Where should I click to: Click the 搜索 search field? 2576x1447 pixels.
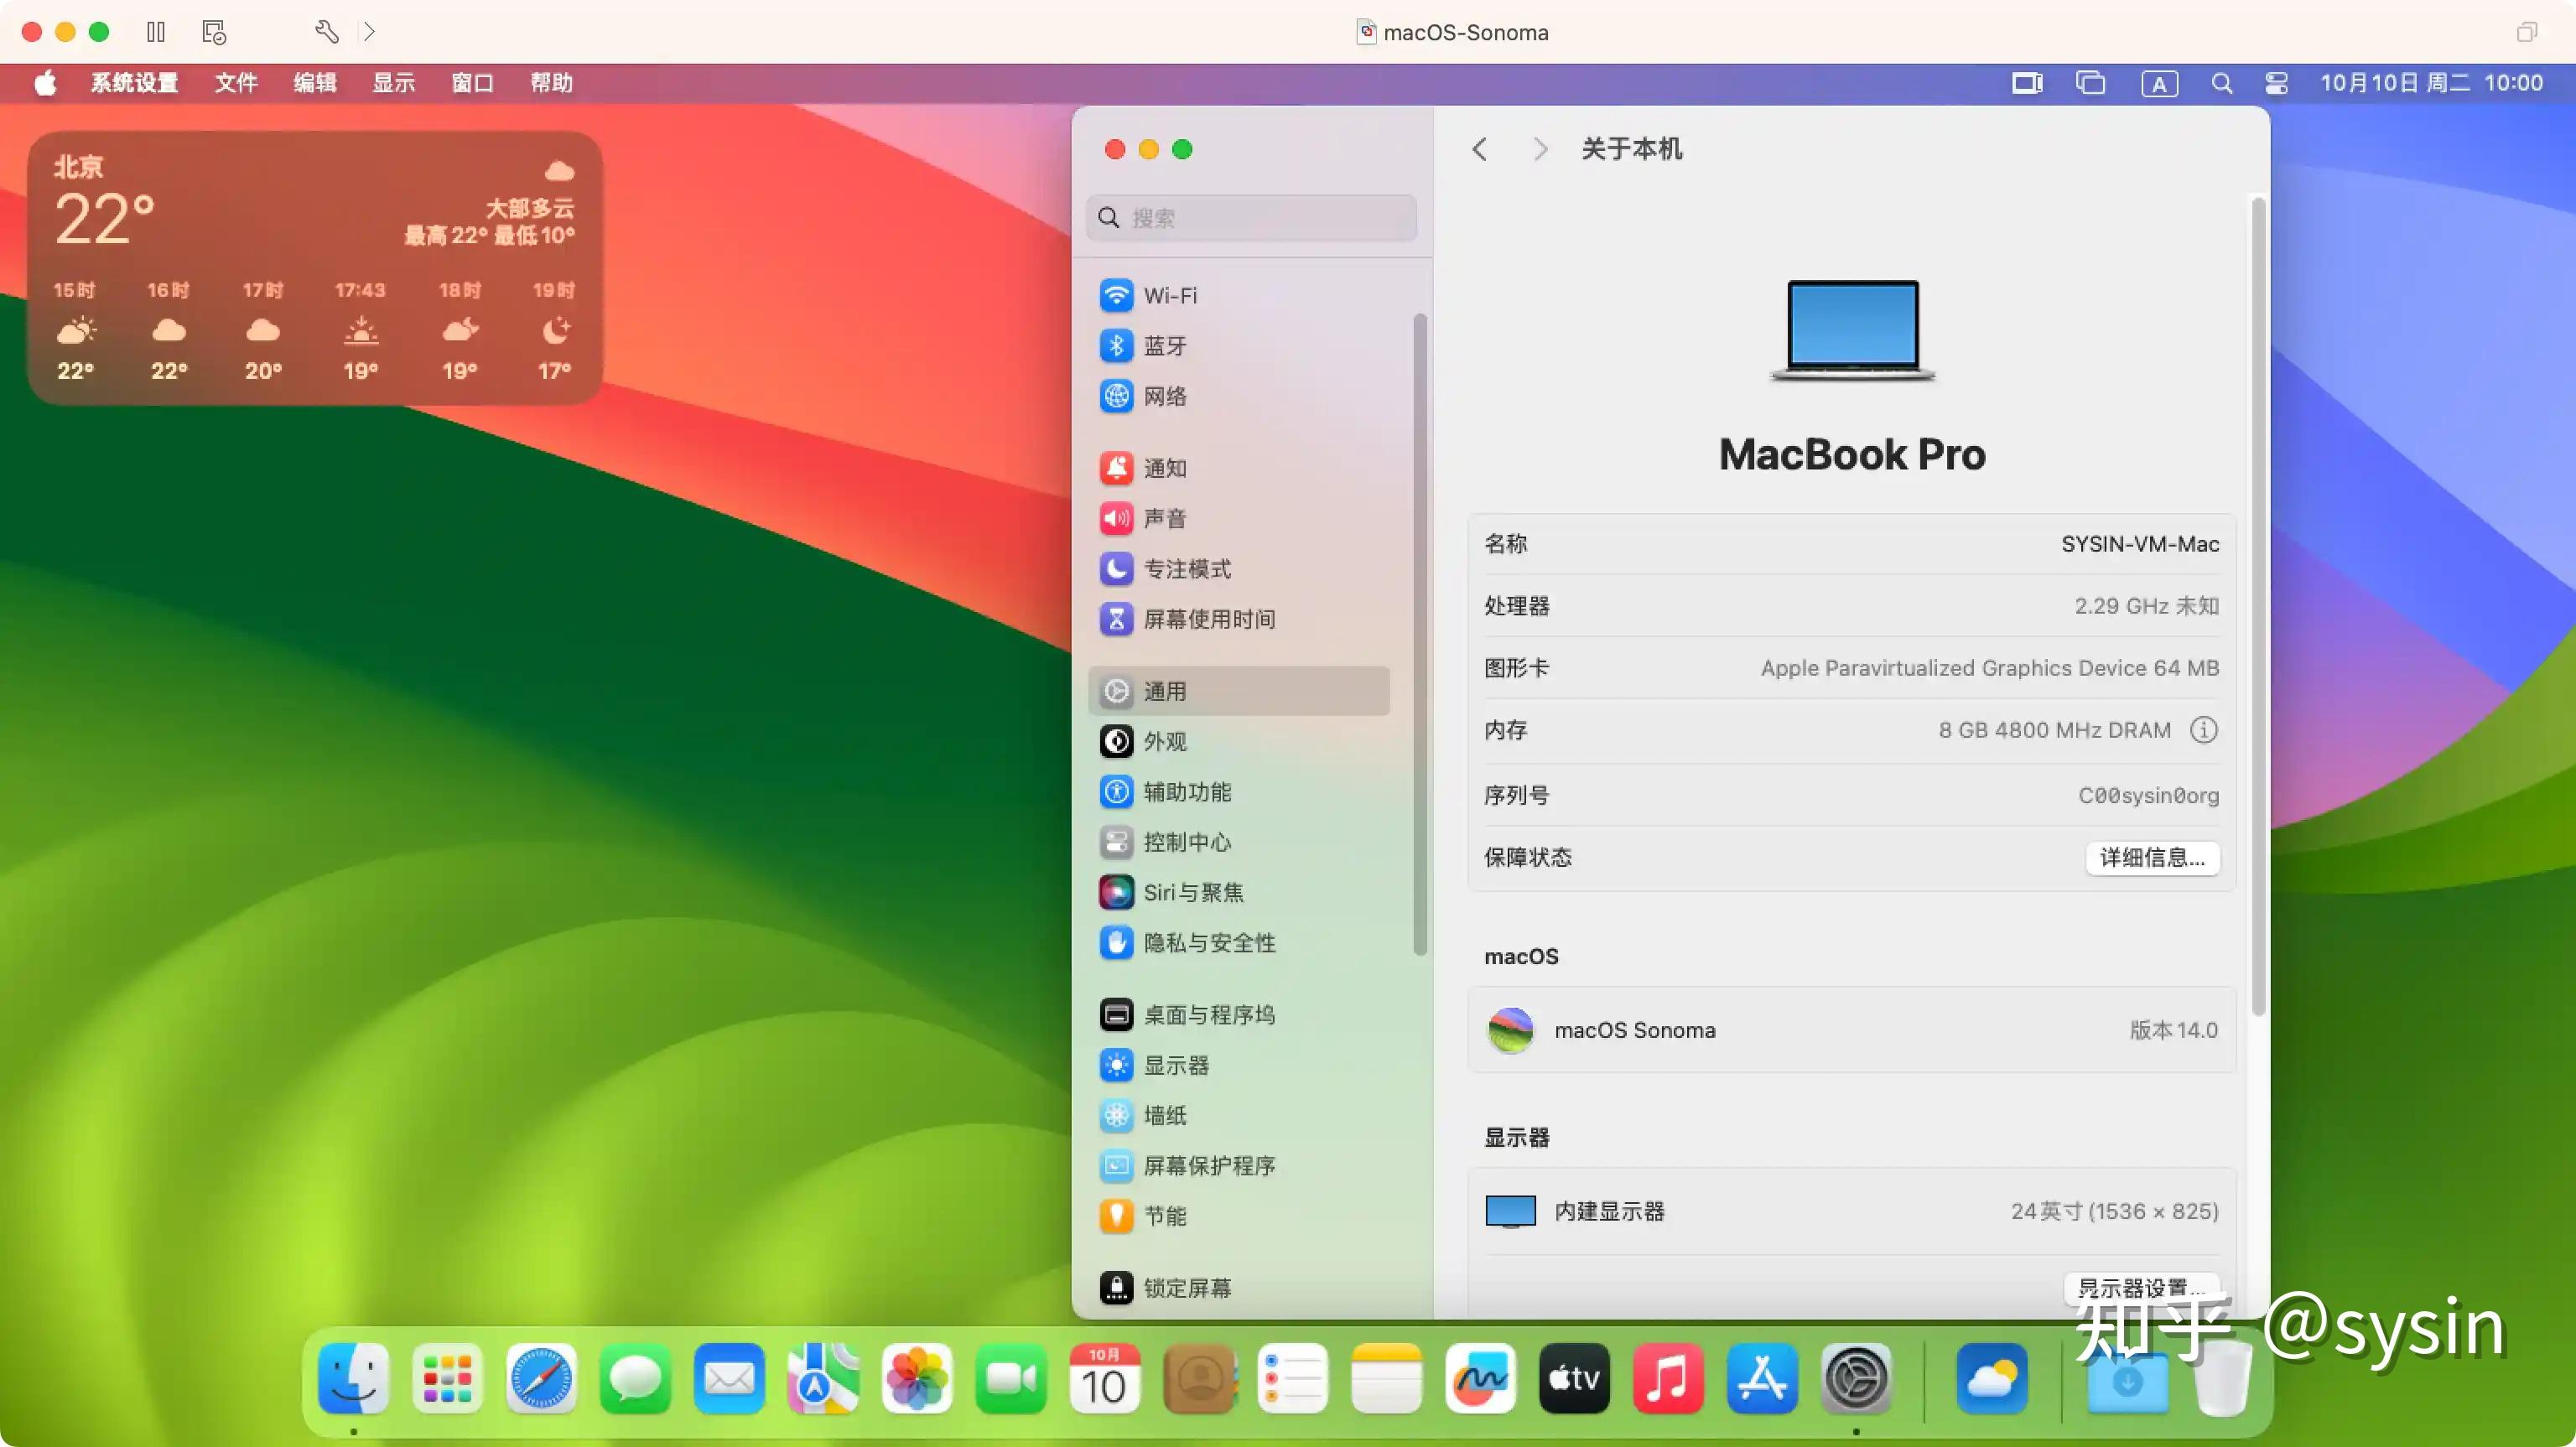[x=1250, y=218]
